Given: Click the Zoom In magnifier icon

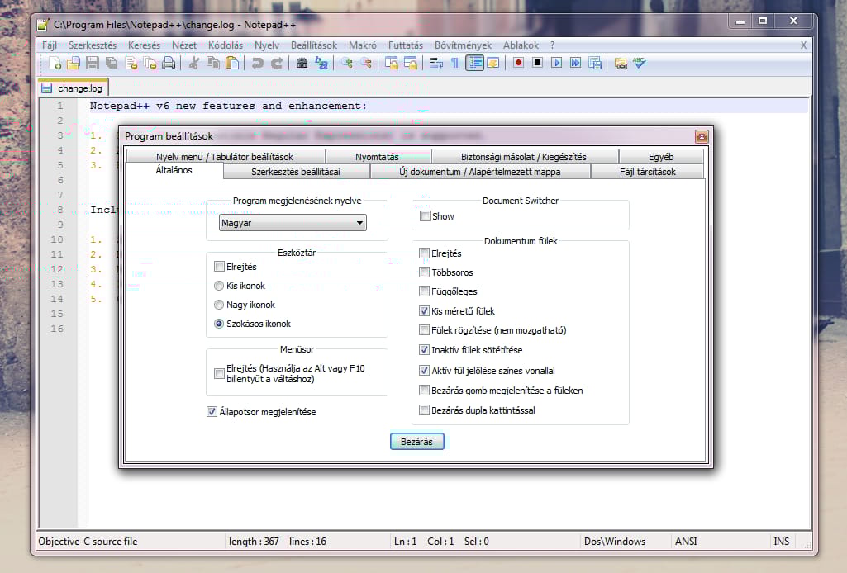Looking at the screenshot, I should (347, 63).
